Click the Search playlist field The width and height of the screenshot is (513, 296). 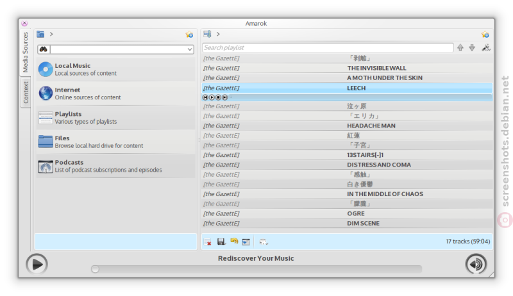(328, 47)
